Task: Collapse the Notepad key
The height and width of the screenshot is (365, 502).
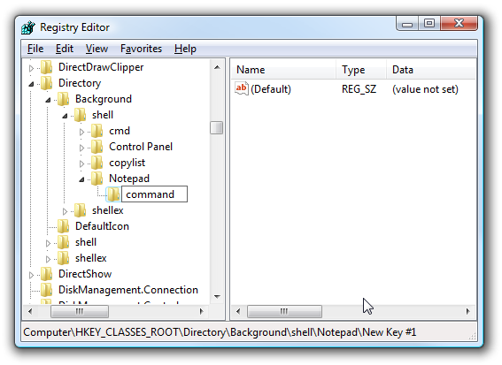Action: click(x=82, y=179)
